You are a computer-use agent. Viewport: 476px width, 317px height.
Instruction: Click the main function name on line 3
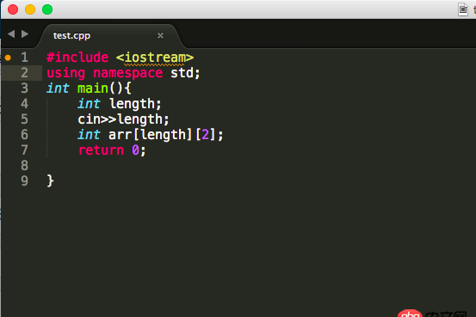pos(93,88)
